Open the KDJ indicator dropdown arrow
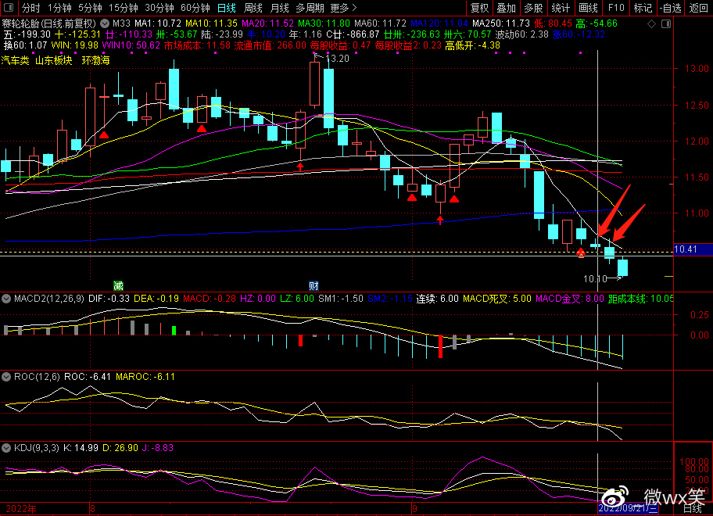 pos(6,447)
